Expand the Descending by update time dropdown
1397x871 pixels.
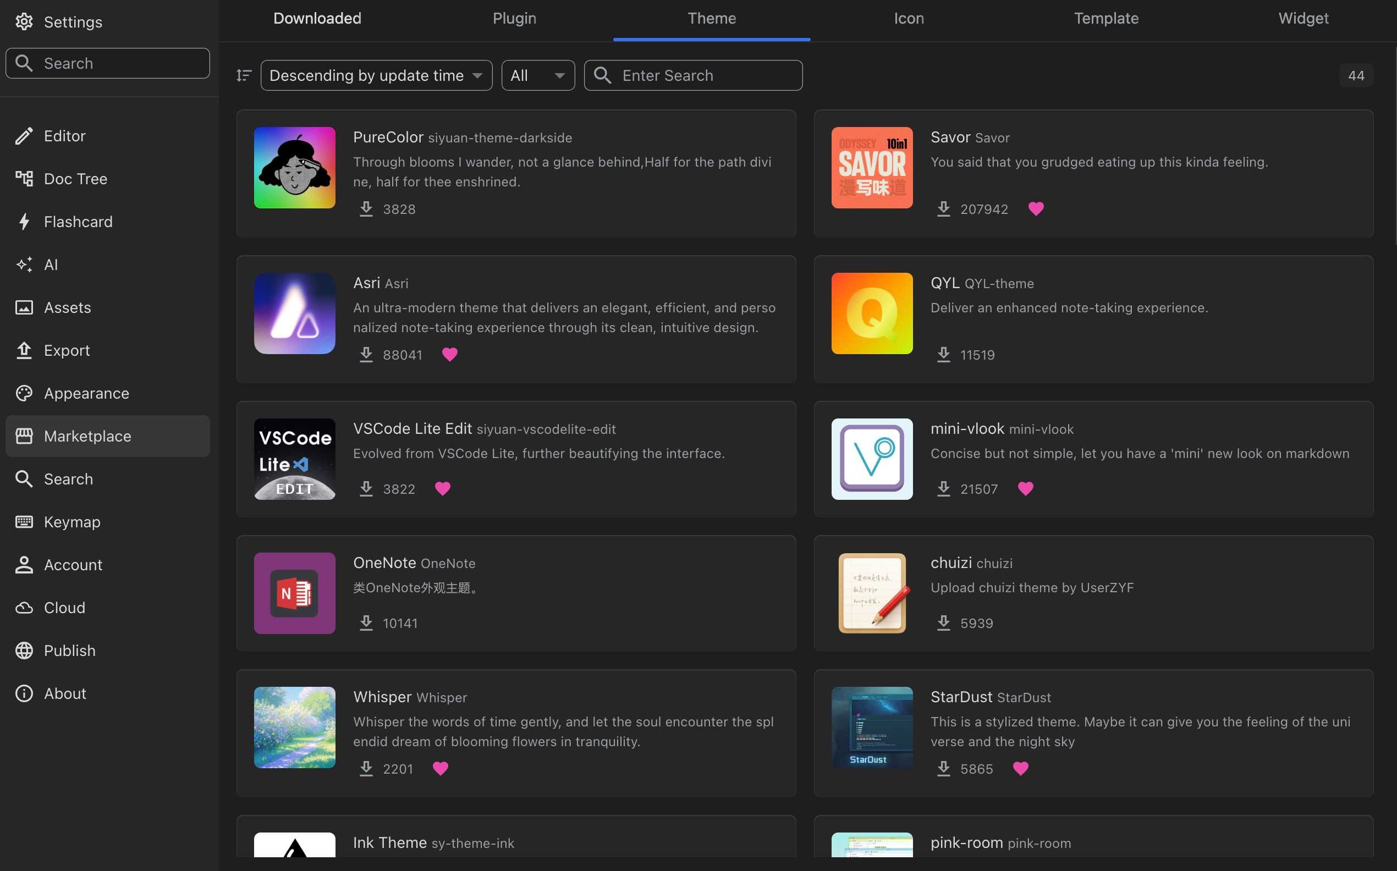click(x=377, y=75)
